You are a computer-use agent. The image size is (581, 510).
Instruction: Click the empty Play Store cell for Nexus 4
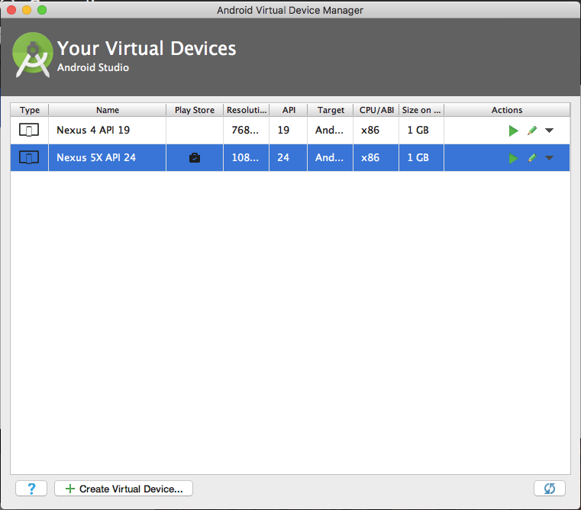pos(195,130)
